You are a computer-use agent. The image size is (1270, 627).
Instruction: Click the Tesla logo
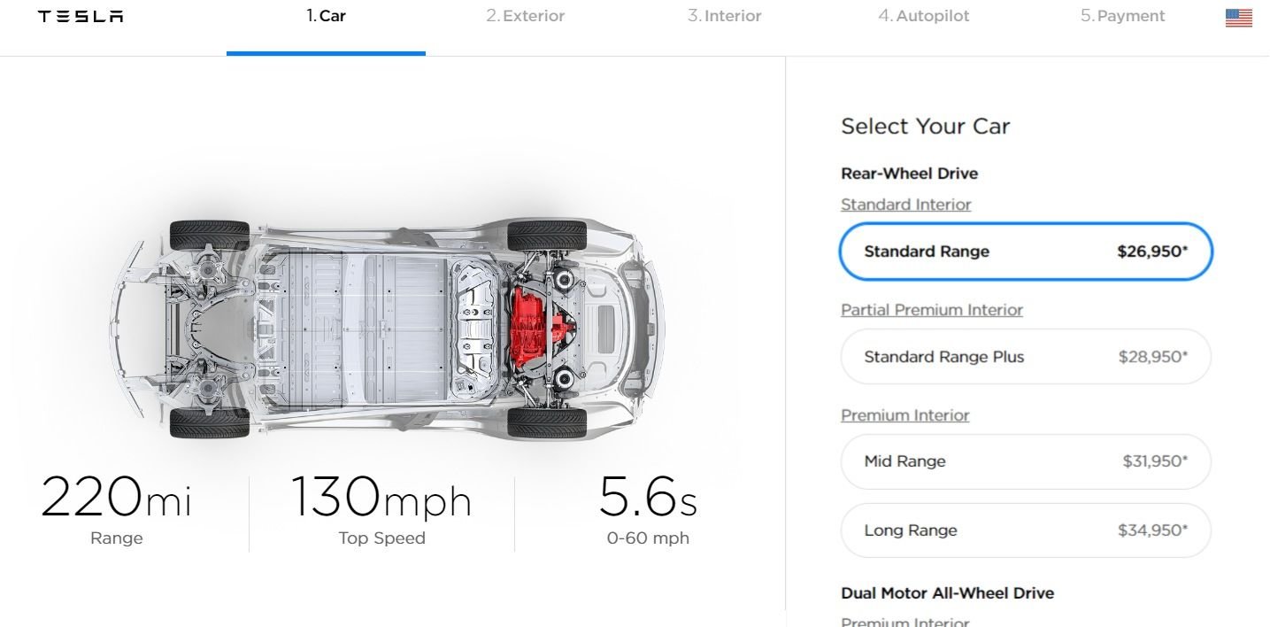(x=81, y=17)
